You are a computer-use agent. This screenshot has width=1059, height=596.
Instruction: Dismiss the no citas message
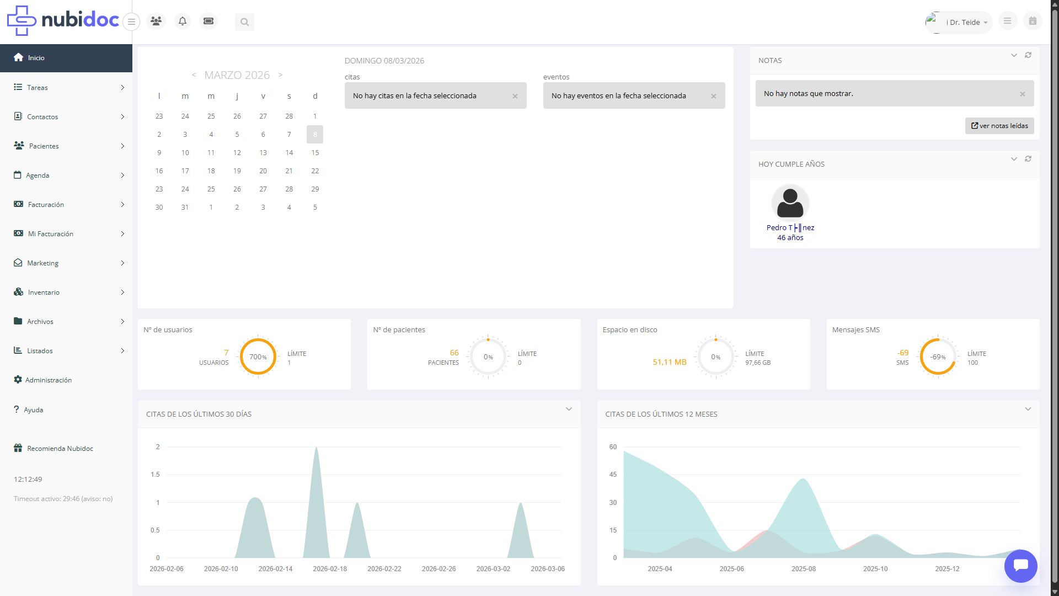tap(515, 96)
